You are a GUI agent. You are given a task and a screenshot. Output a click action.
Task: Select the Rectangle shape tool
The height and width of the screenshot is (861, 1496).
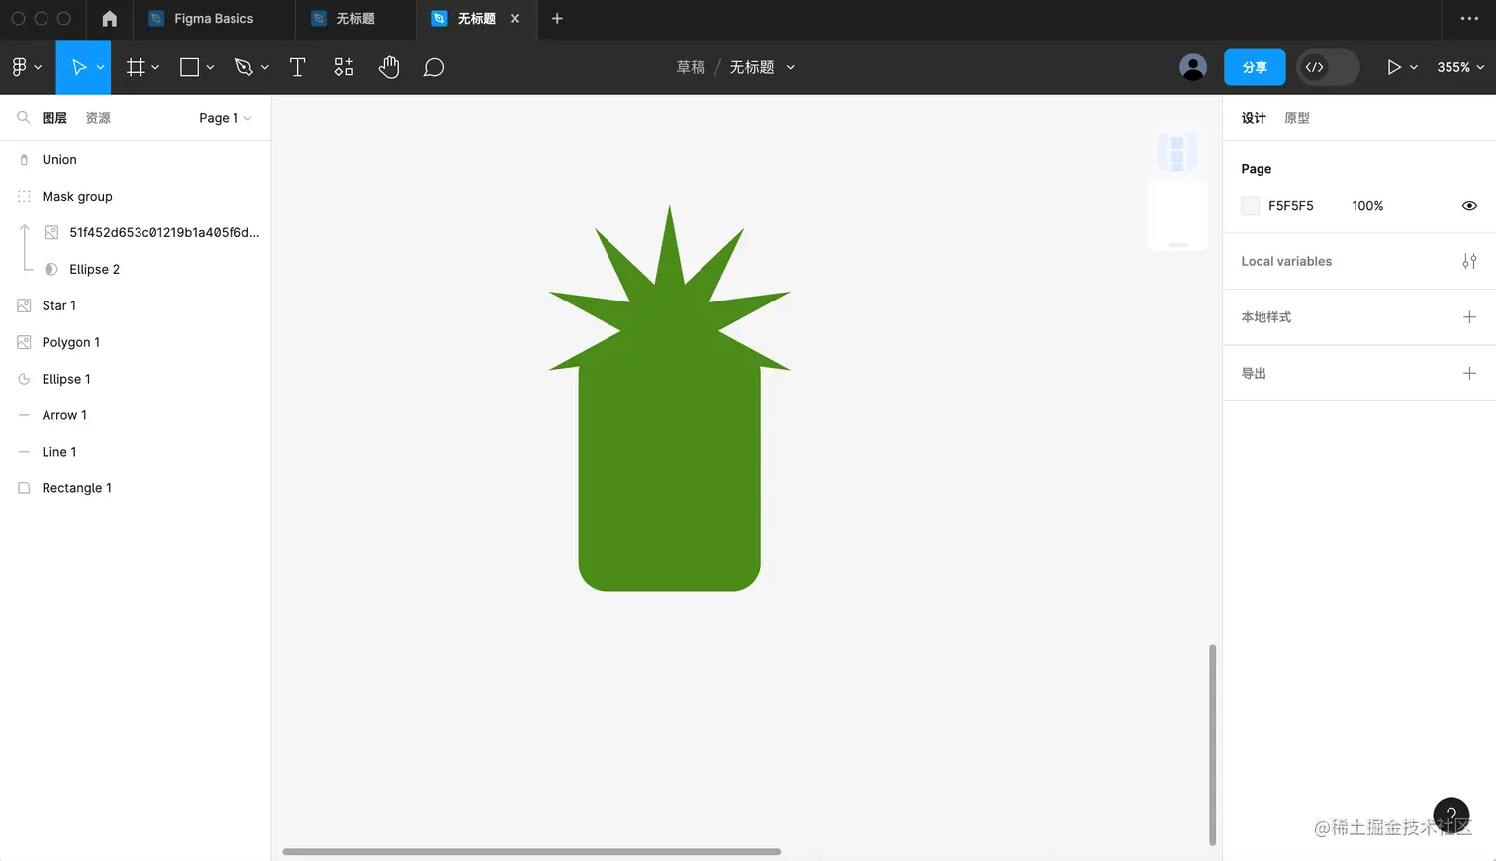point(189,67)
